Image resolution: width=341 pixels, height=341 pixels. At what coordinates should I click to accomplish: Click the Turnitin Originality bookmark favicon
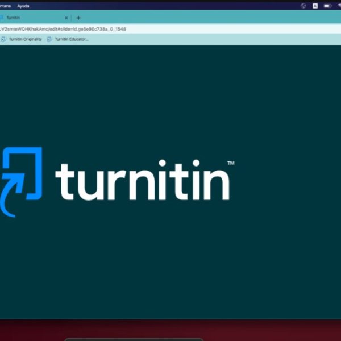(x=4, y=39)
